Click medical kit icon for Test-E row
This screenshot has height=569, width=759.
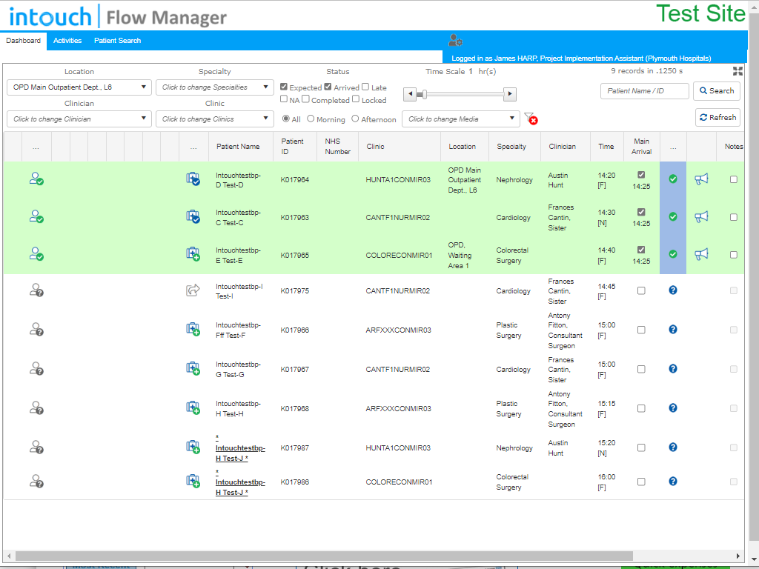pyautogui.click(x=193, y=254)
